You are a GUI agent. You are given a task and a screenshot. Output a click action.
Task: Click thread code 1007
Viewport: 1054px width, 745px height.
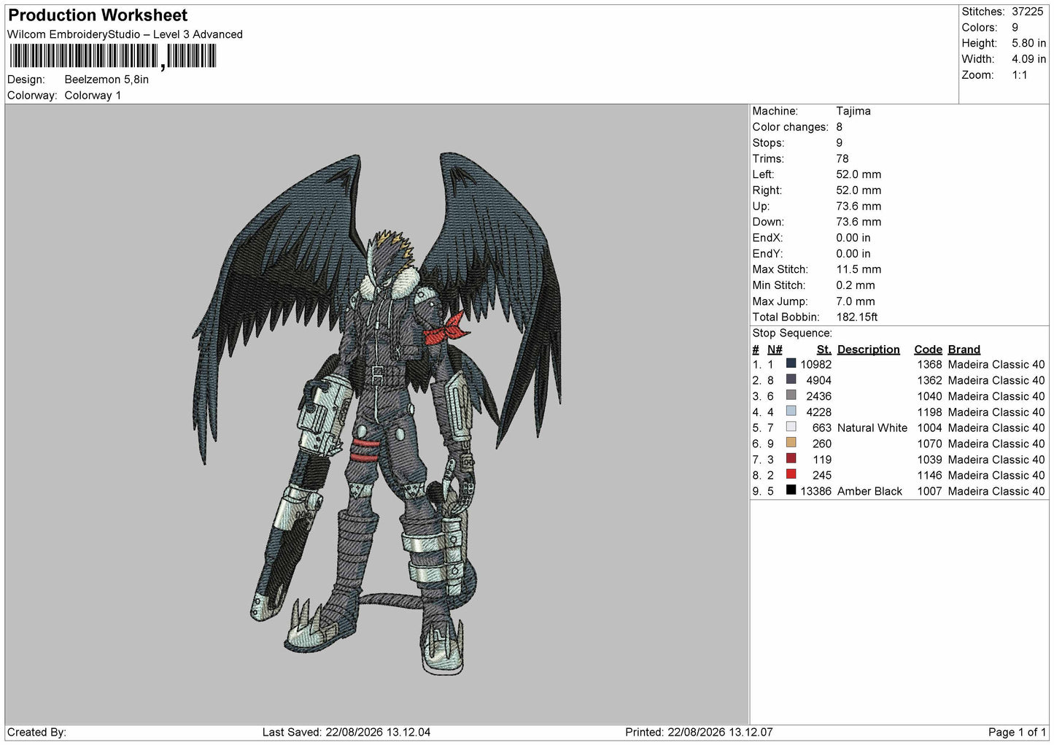pyautogui.click(x=929, y=492)
